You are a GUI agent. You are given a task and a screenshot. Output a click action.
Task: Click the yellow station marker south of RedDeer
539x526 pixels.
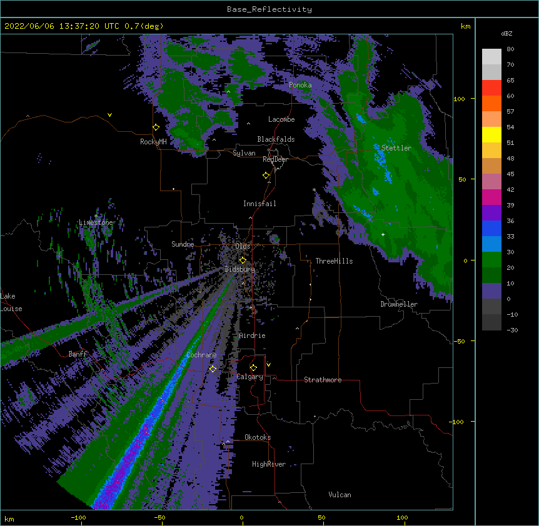click(266, 175)
